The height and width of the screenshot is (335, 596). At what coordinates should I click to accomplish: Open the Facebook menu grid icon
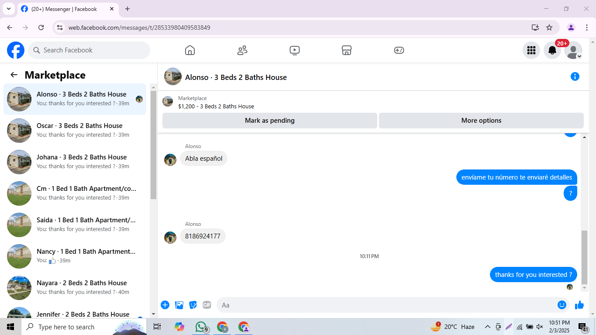pos(531,50)
